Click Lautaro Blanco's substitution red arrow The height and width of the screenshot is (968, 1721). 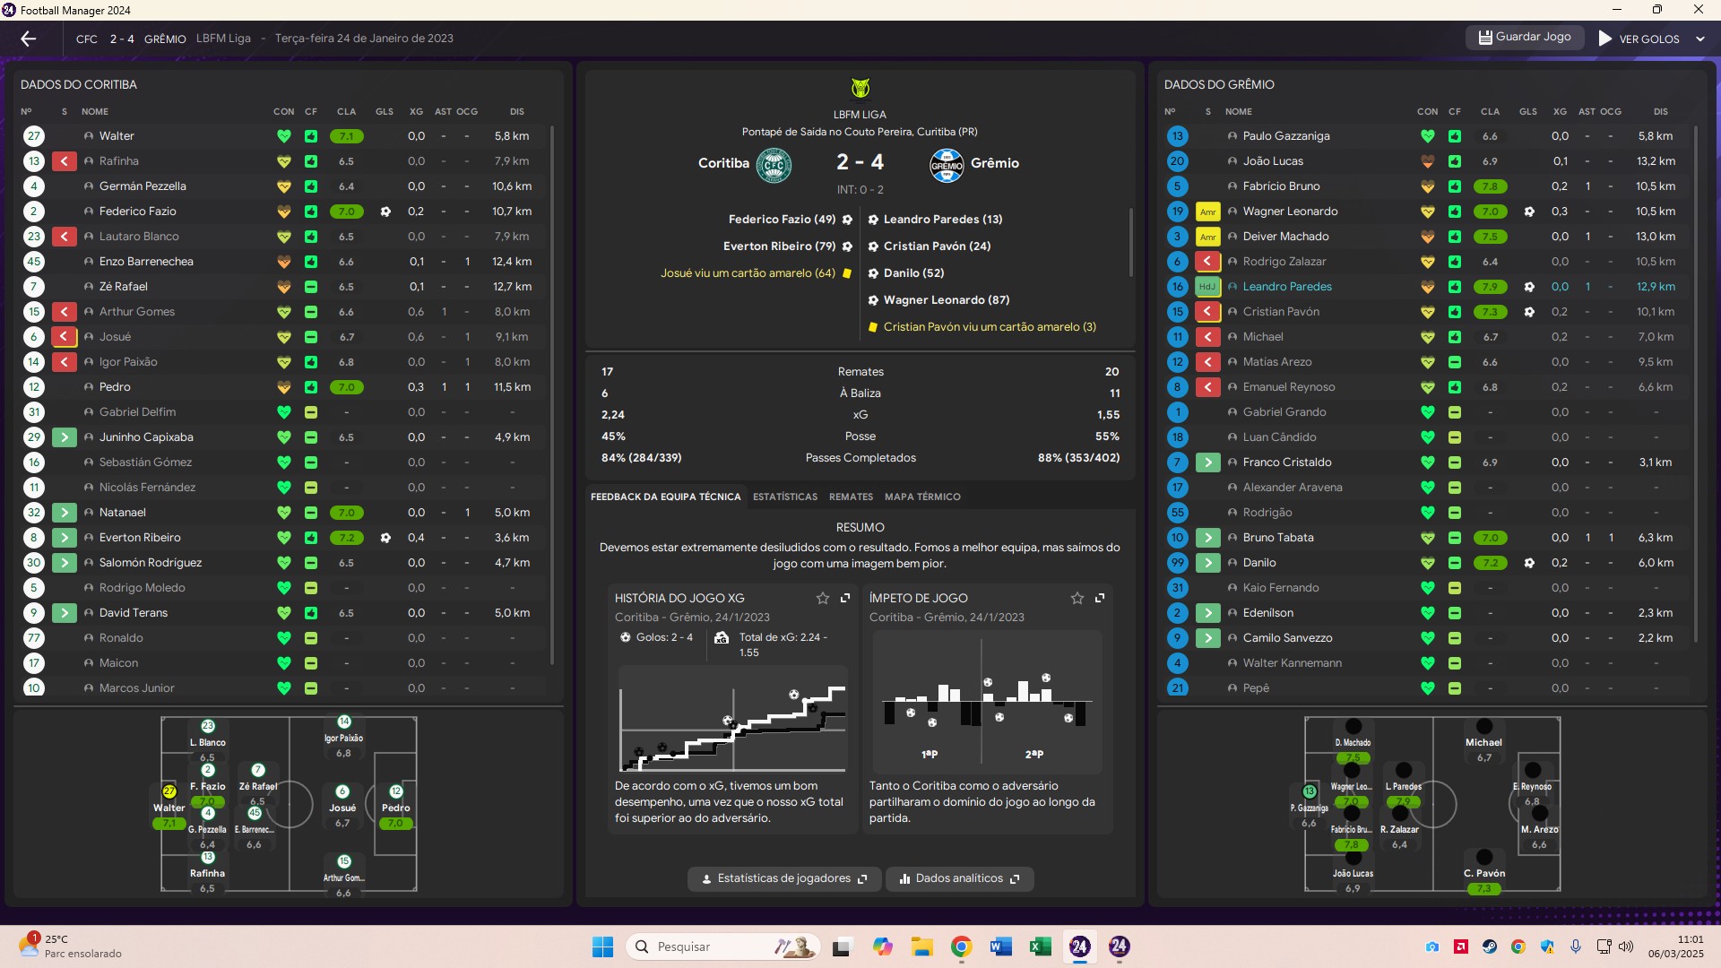tap(64, 237)
